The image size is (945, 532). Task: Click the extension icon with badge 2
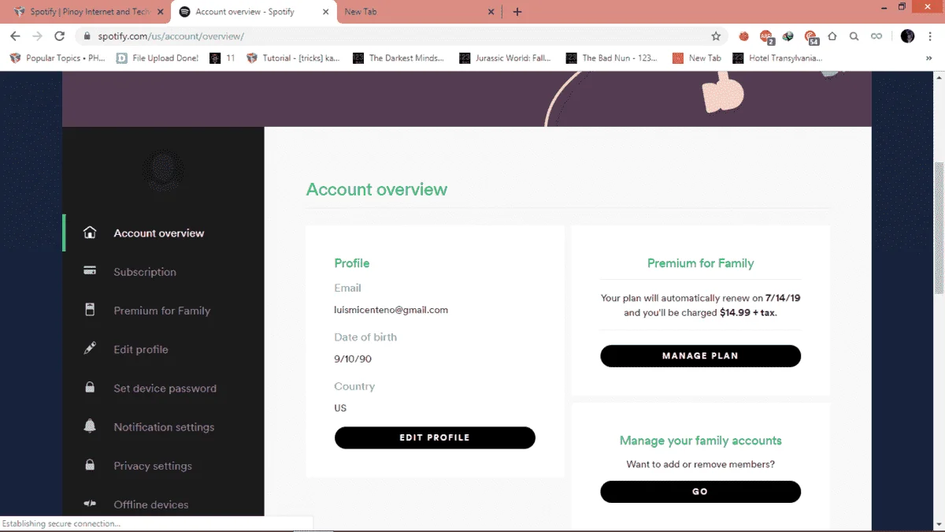[x=766, y=36]
